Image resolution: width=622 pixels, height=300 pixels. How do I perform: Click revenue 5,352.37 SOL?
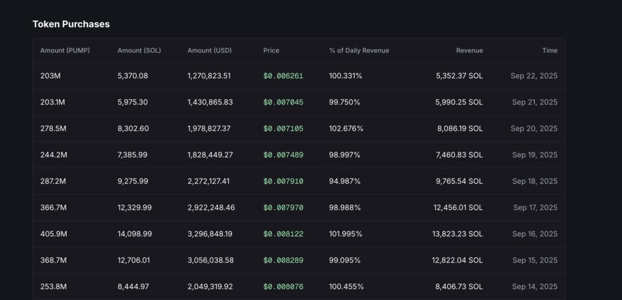pyautogui.click(x=459, y=76)
